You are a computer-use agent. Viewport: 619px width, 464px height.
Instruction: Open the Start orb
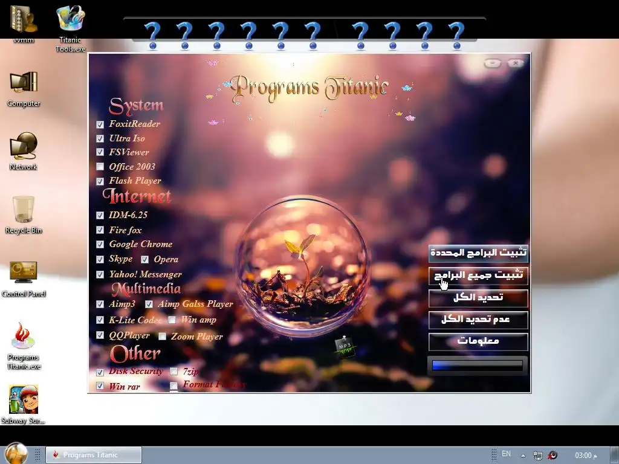click(16, 454)
